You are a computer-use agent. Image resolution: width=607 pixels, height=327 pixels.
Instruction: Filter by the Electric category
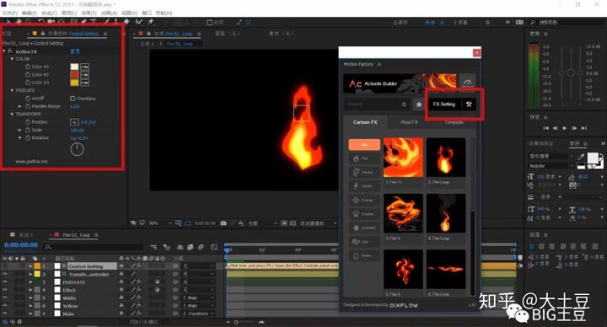coord(364,186)
